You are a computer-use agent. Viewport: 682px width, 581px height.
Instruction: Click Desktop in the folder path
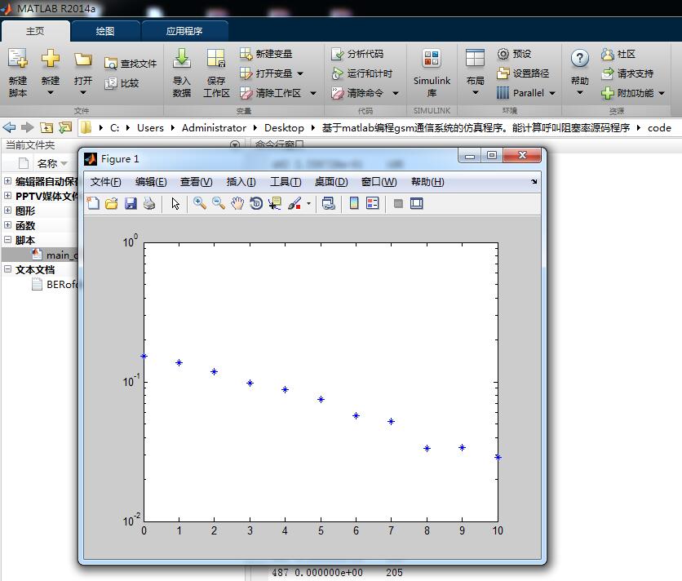tap(284, 128)
